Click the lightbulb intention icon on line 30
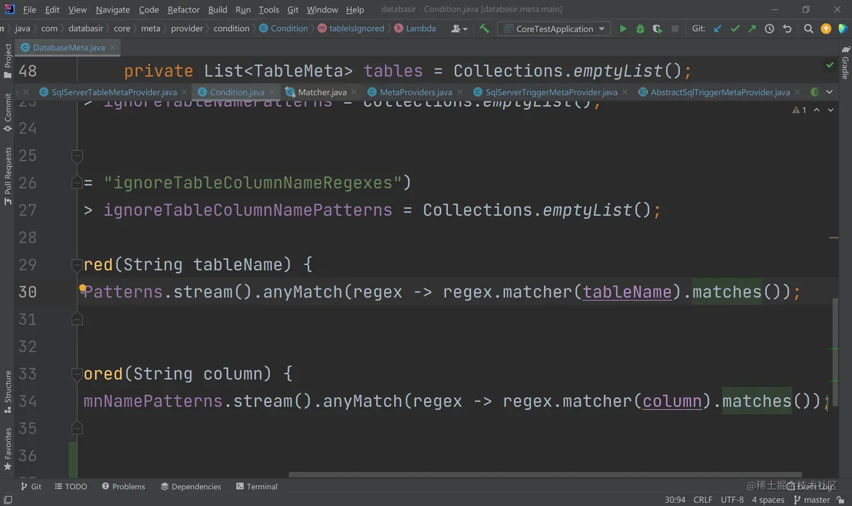The image size is (852, 506). coord(83,290)
